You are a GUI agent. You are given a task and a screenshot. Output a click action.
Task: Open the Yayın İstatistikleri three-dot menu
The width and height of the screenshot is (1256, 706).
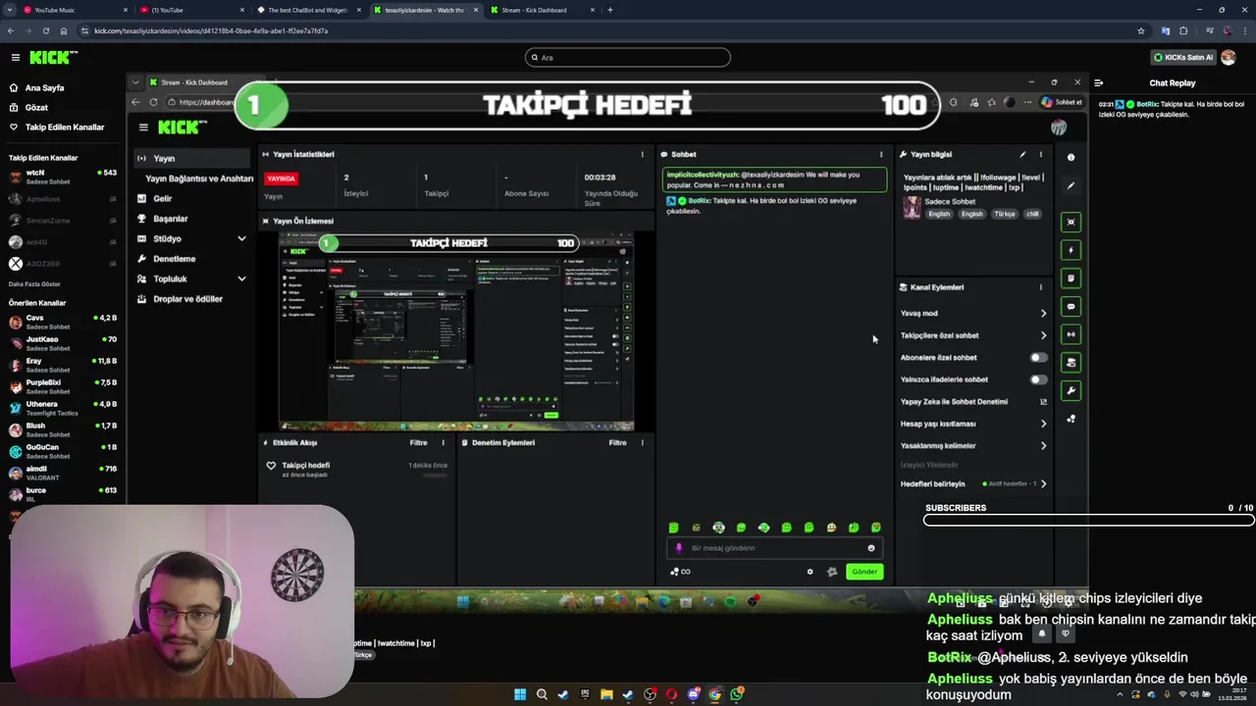click(x=643, y=154)
